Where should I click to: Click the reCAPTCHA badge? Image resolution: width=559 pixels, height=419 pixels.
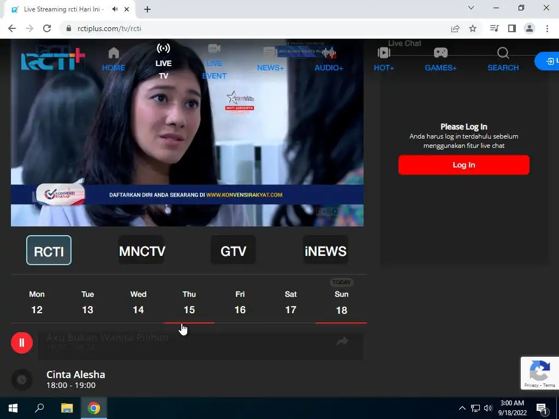point(540,373)
